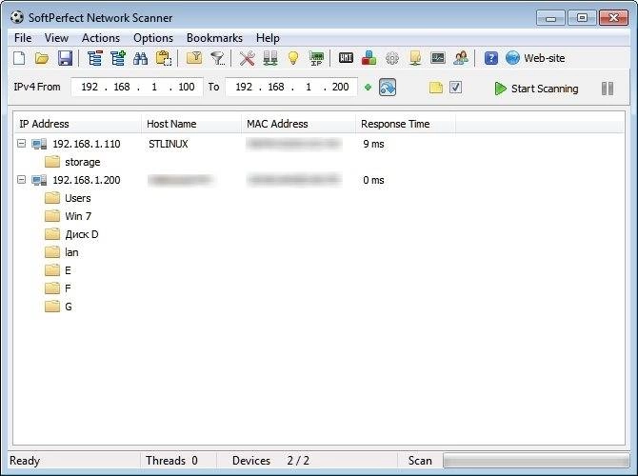The width and height of the screenshot is (638, 476).
Task: Click the soccer ball application icon in title bar
Action: click(17, 17)
